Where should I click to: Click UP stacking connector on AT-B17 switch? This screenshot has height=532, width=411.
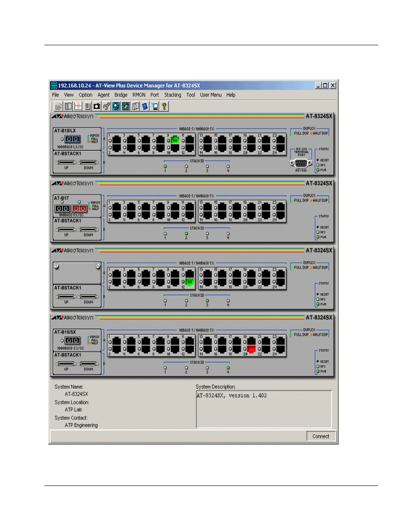click(x=66, y=230)
